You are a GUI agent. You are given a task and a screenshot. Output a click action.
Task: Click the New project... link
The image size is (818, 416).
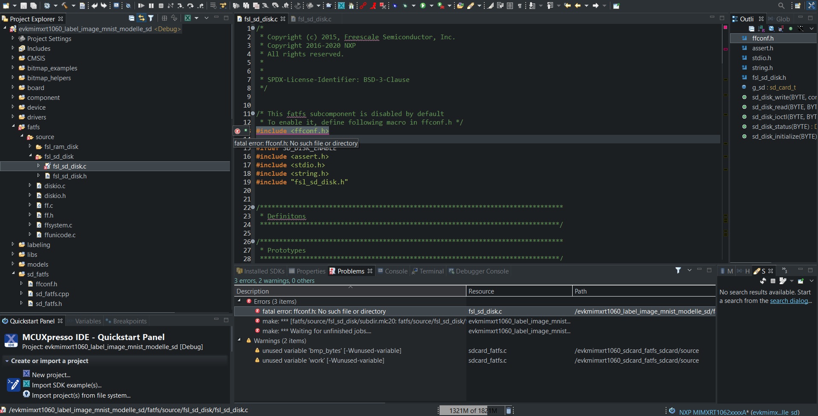point(51,375)
